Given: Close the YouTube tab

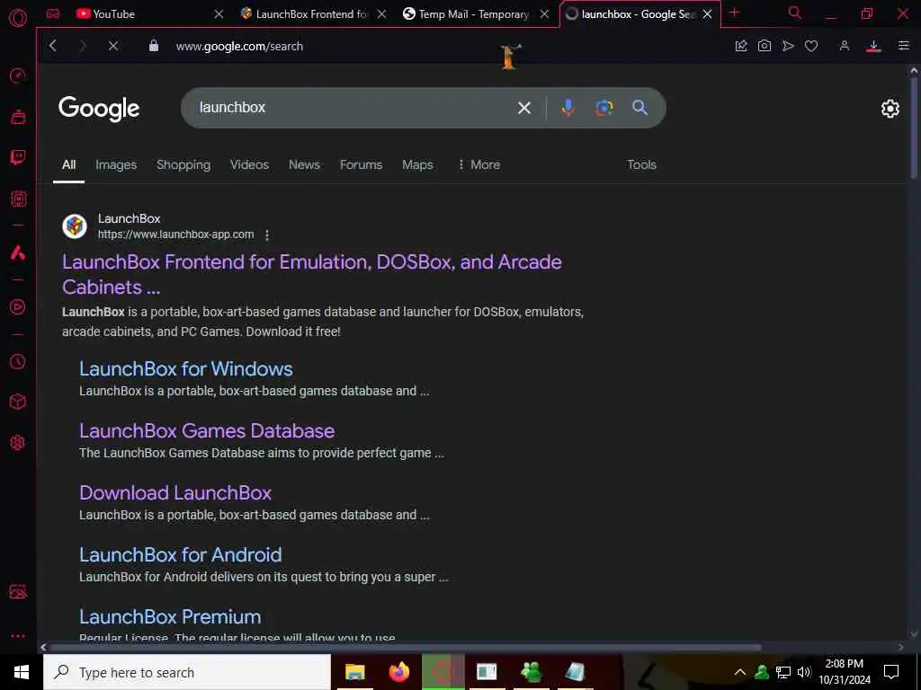Looking at the screenshot, I should 219,13.
